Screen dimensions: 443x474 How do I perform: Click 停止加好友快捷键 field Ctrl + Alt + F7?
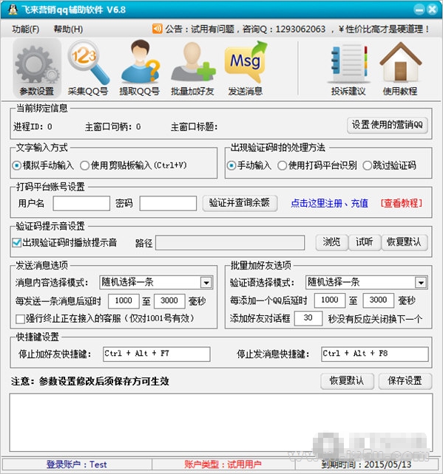157,354
